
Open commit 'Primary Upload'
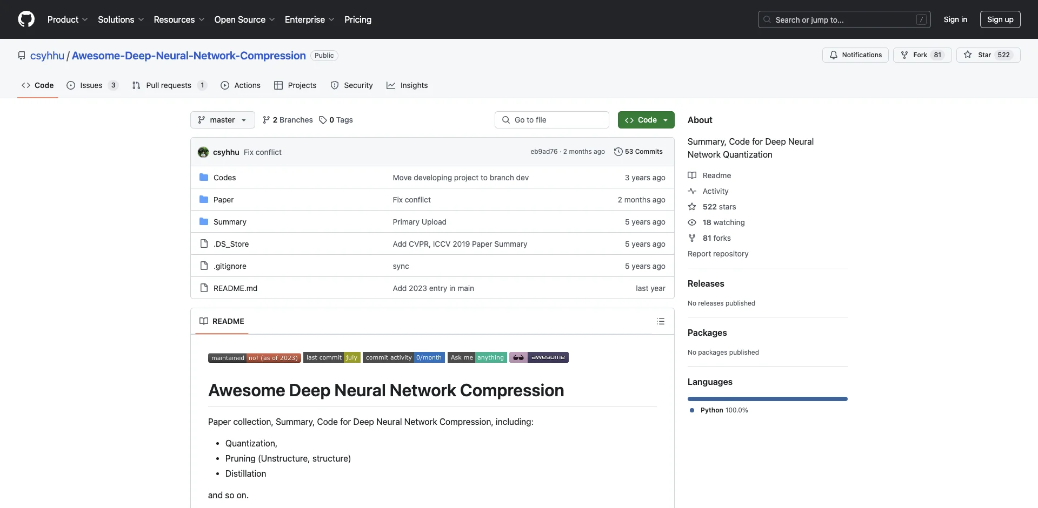click(420, 222)
